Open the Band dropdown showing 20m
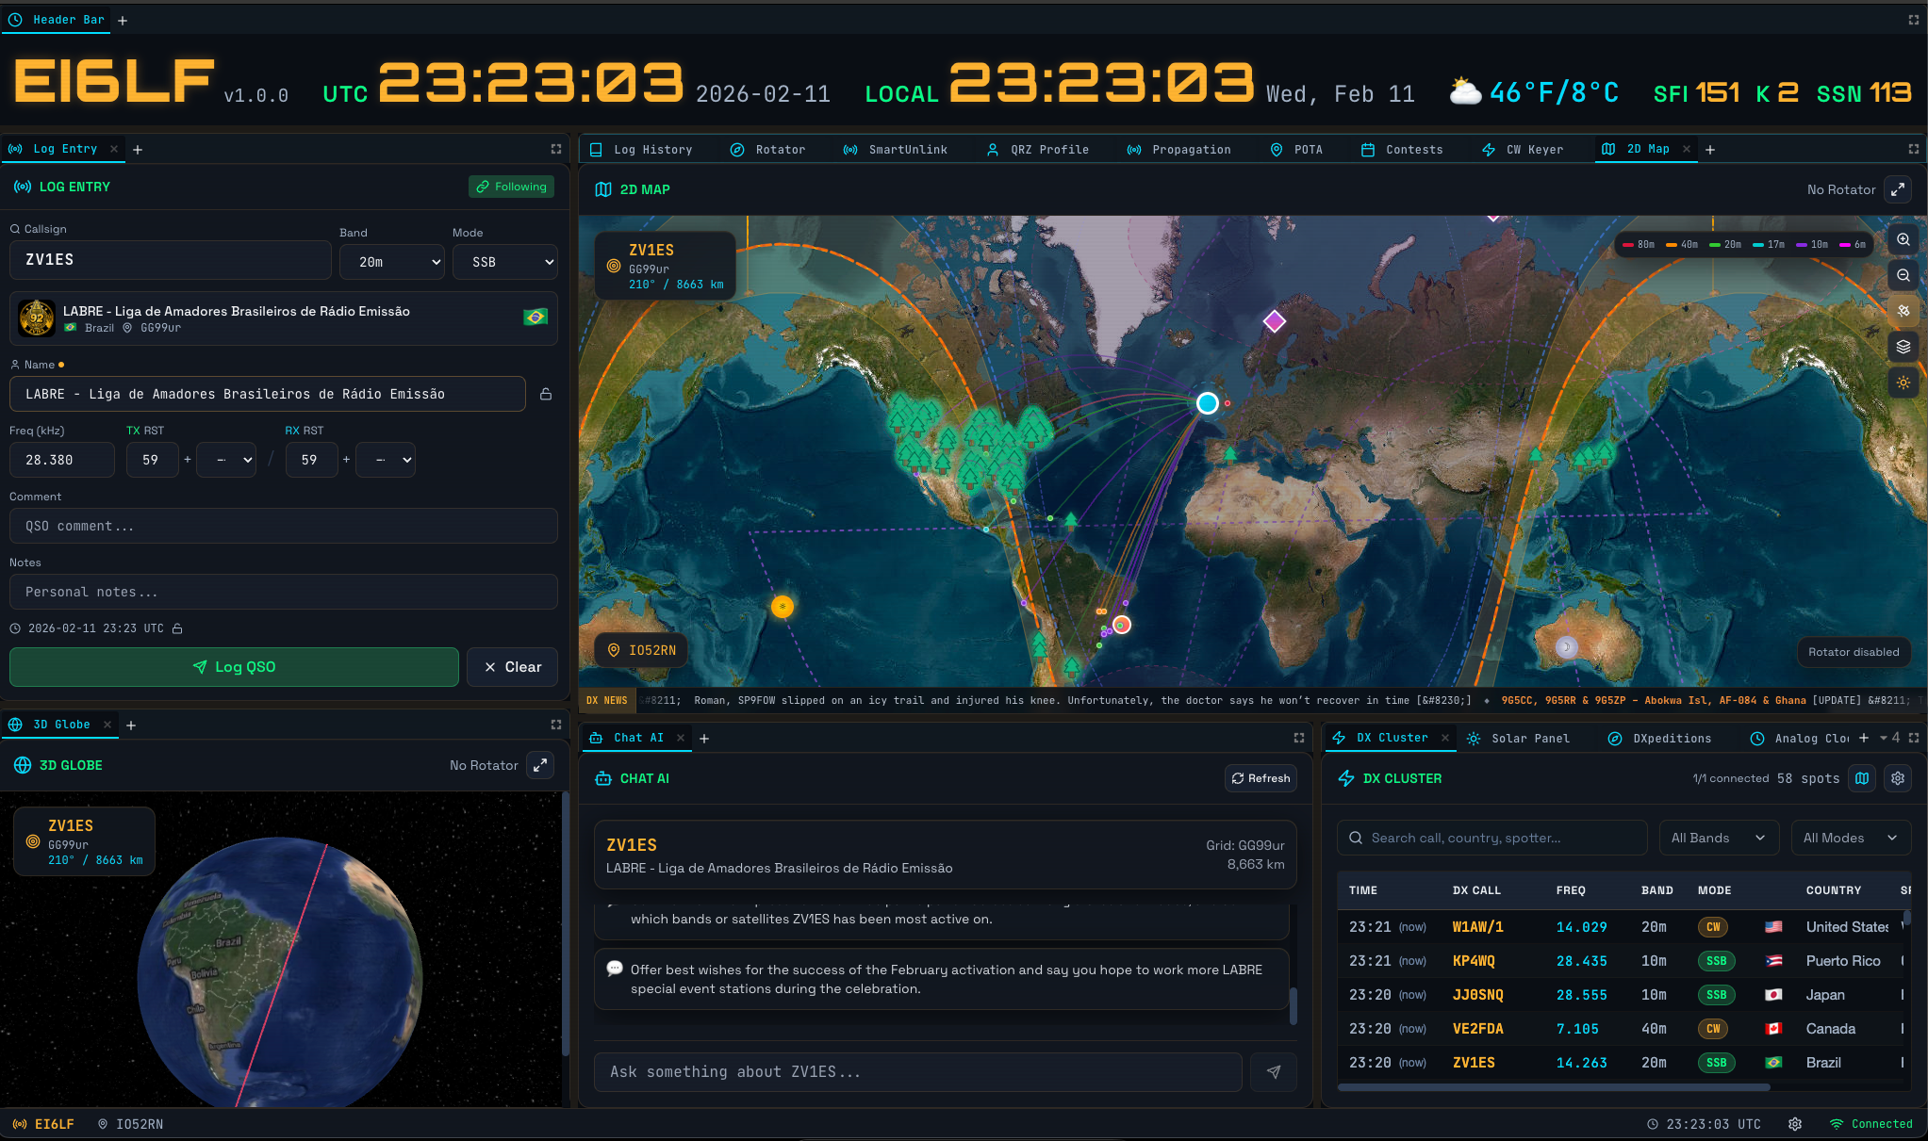 pyautogui.click(x=391, y=262)
